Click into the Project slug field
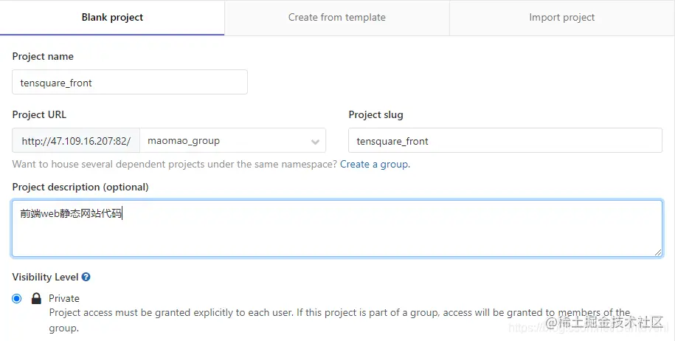The image size is (675, 341). coord(505,141)
